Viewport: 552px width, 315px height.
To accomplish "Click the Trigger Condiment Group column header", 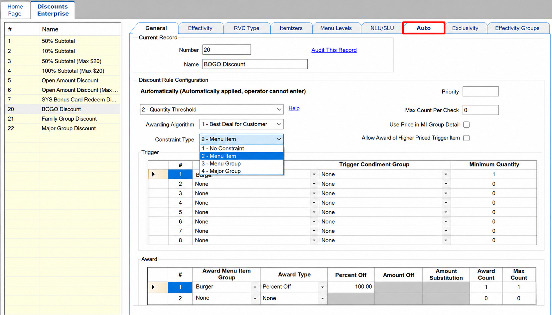I will (x=385, y=164).
